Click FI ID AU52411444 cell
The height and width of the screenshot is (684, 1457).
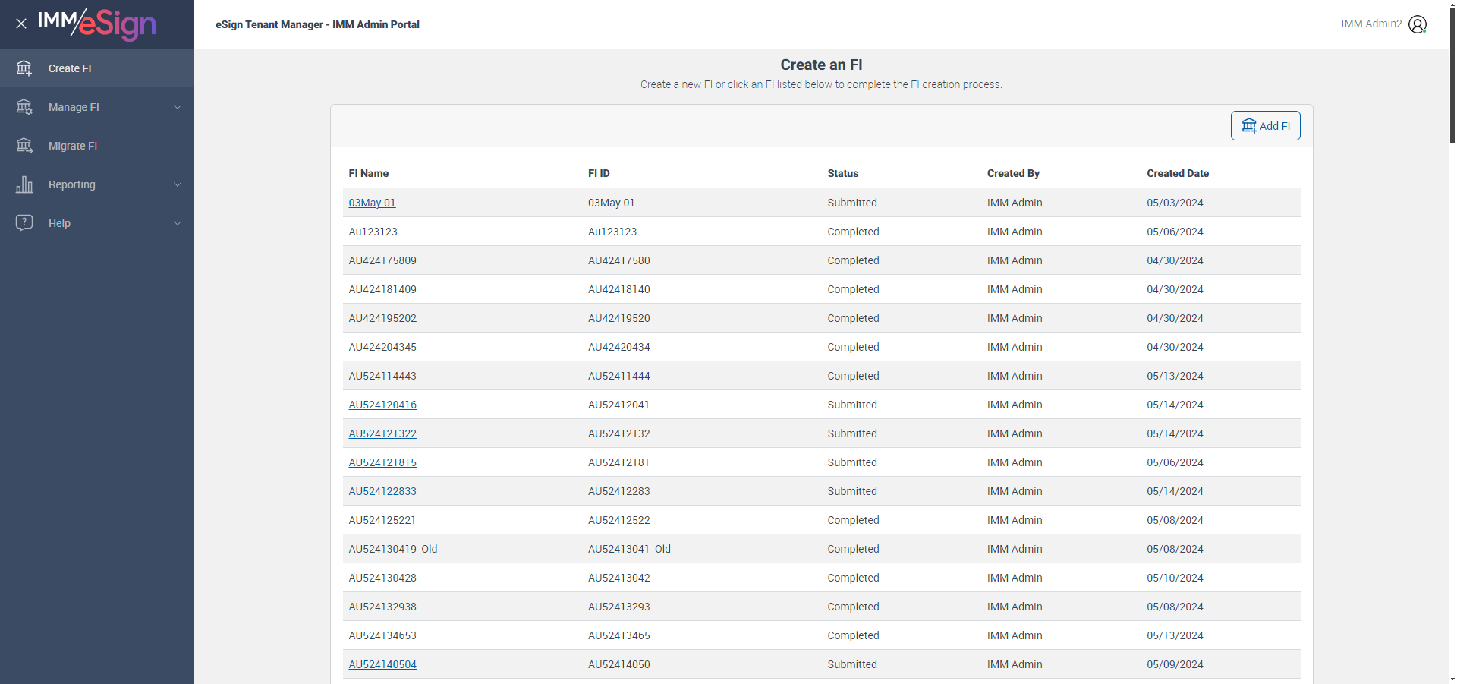pos(618,376)
